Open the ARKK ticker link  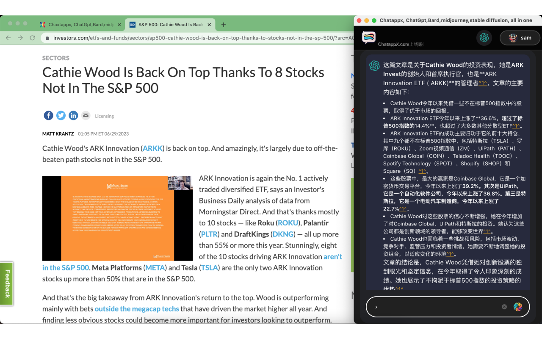[x=152, y=148]
